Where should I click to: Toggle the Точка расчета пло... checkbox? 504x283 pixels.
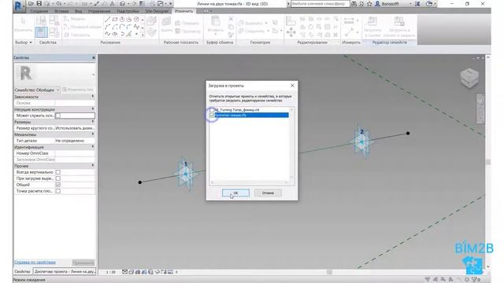tap(57, 191)
